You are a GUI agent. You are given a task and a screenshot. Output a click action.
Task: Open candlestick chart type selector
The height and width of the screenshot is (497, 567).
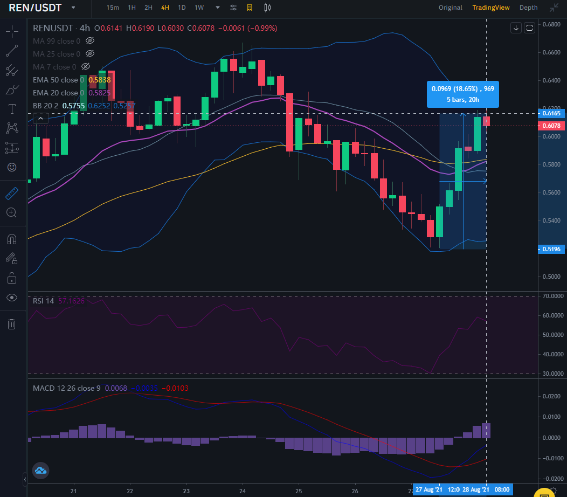[x=267, y=8]
